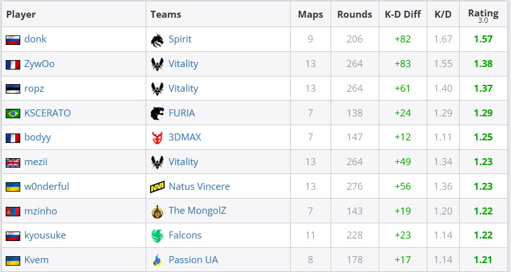
Task: Click the Falcons green logo icon
Action: point(157,235)
